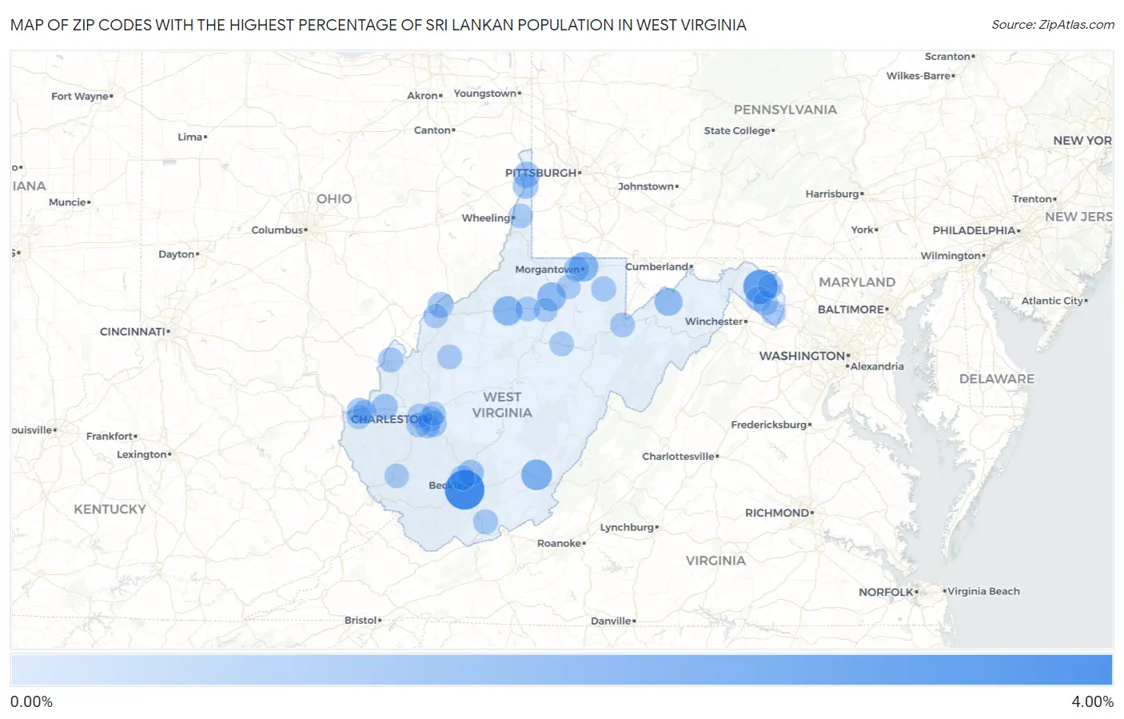Click the WASHINGTON city label
1124x719 pixels.
point(802,356)
